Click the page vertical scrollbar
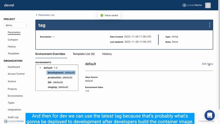Viewport: 220px width, 124px height. tap(219, 55)
